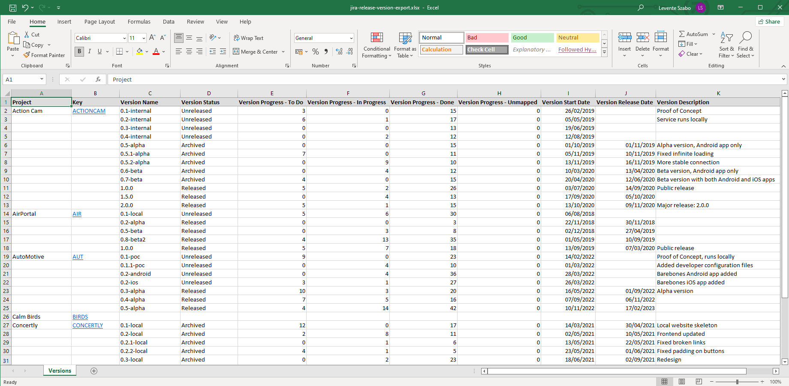
Task: Click the Center align icon
Action: pyautogui.click(x=189, y=51)
